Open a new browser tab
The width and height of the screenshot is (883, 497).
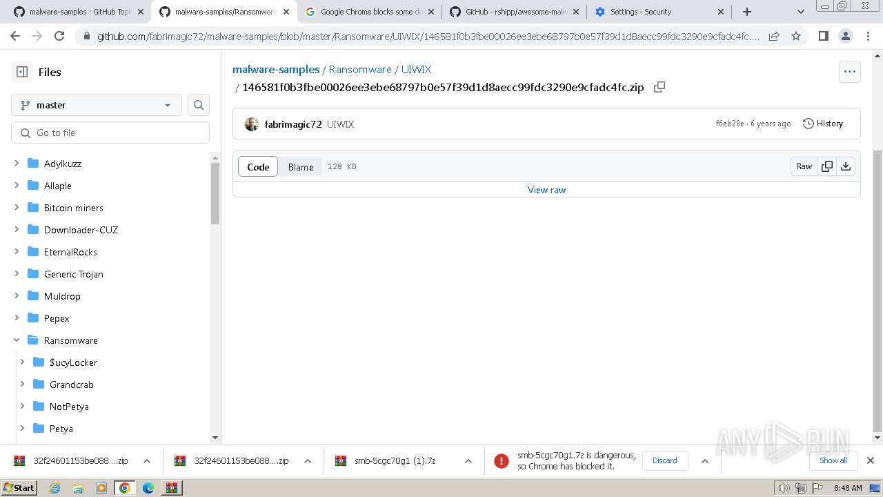747,12
